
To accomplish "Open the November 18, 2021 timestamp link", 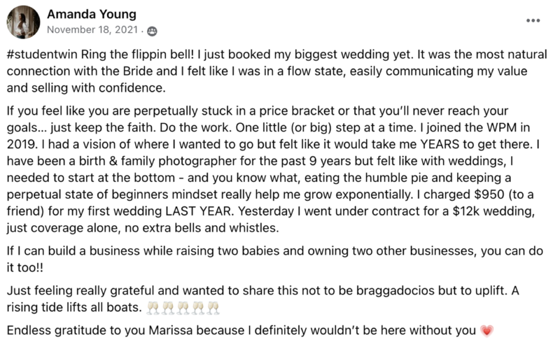I will tap(92, 29).
